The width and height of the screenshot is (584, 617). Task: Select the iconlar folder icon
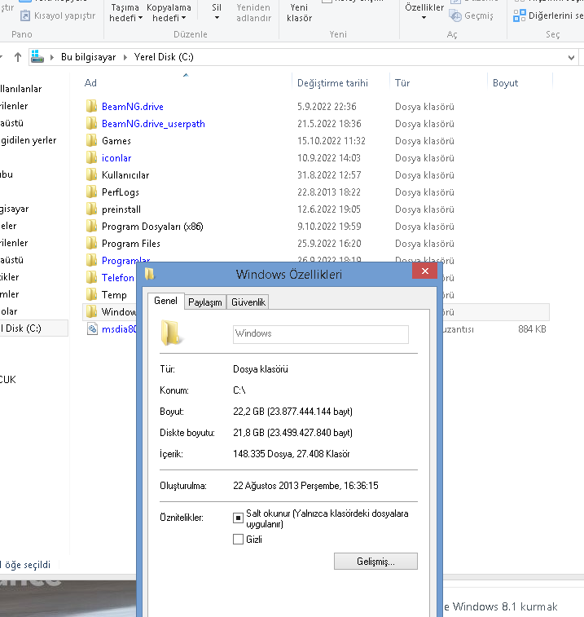91,158
